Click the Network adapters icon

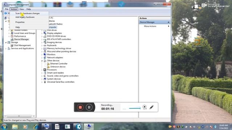[x=45, y=57]
